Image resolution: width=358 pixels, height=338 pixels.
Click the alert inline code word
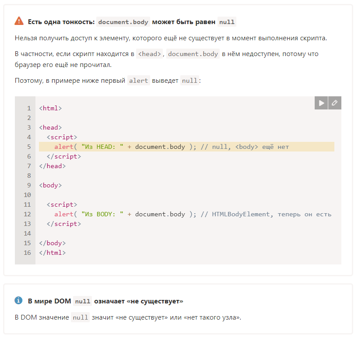[139, 81]
